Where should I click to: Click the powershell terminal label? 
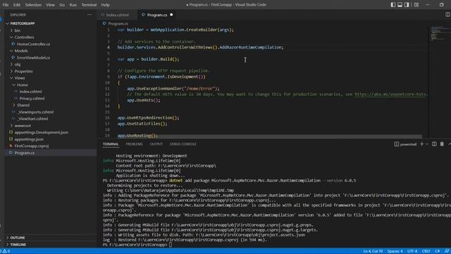[408, 144]
